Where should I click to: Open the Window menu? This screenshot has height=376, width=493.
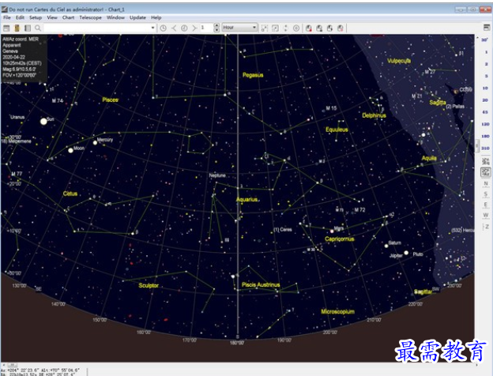(115, 17)
